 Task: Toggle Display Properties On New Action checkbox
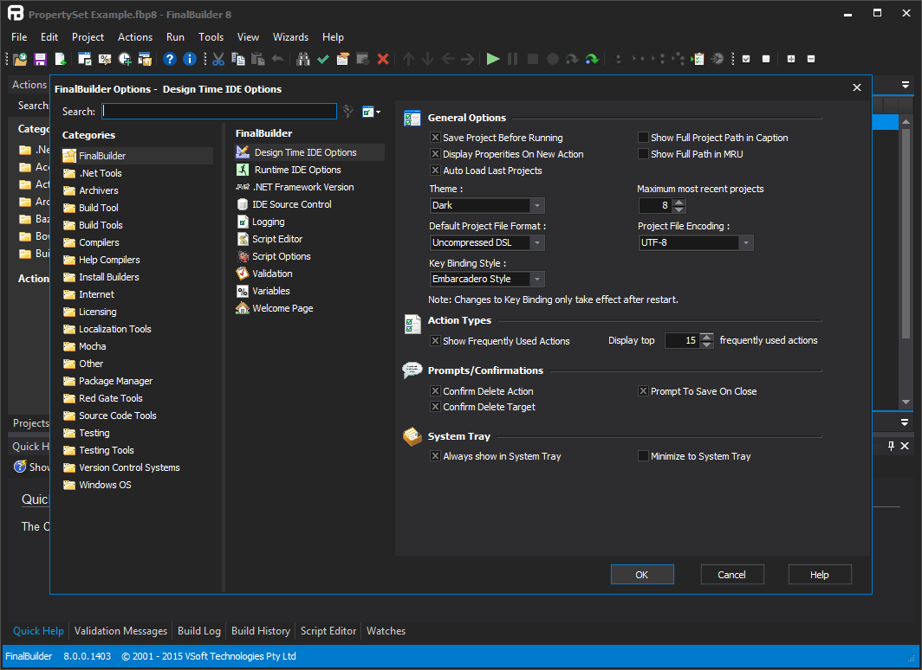[x=435, y=154]
